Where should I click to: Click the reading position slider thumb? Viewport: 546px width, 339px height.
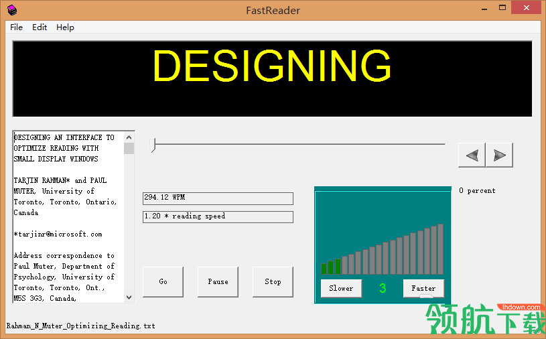coord(152,145)
